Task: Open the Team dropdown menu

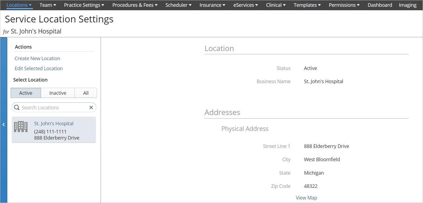Action: pyautogui.click(x=48, y=5)
